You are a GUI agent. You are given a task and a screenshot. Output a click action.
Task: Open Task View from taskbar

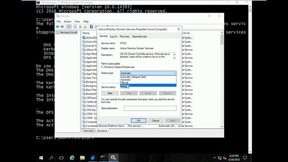pos(61,158)
